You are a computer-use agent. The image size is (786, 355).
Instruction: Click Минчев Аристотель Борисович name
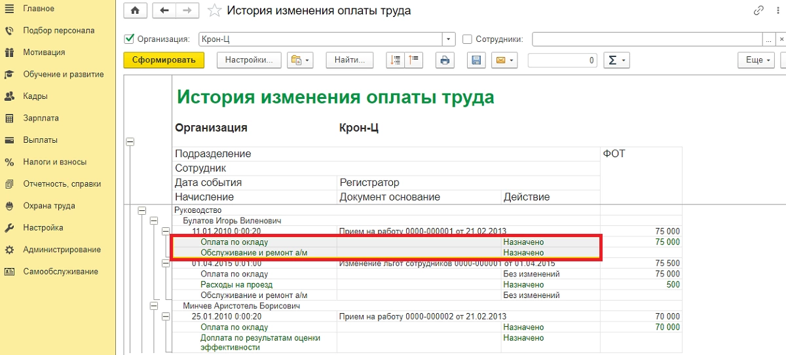click(241, 305)
